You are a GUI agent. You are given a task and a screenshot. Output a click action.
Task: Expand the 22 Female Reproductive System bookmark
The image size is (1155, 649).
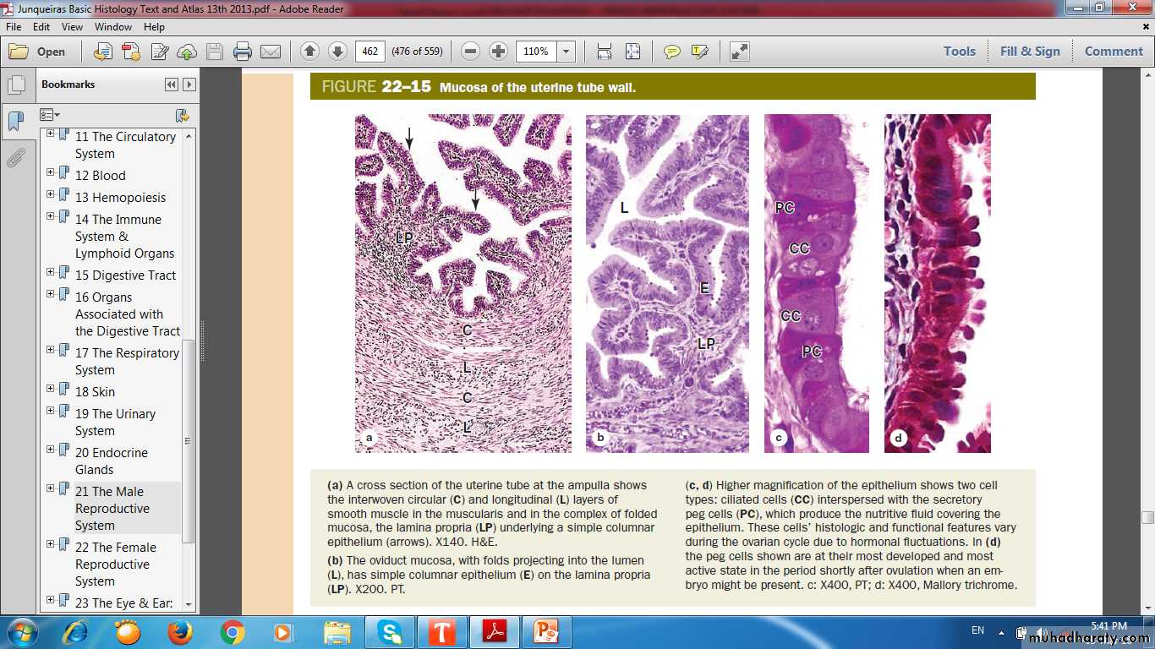pyautogui.click(x=51, y=544)
